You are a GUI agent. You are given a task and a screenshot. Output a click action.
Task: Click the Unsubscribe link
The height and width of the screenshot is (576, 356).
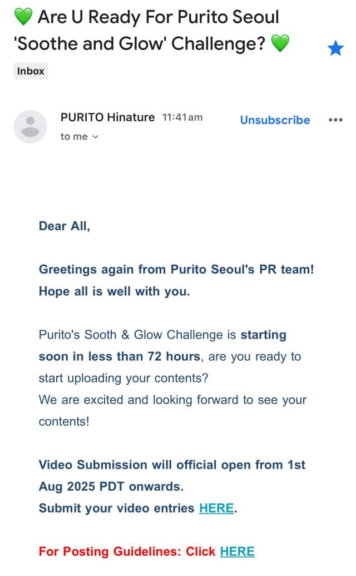(x=275, y=120)
